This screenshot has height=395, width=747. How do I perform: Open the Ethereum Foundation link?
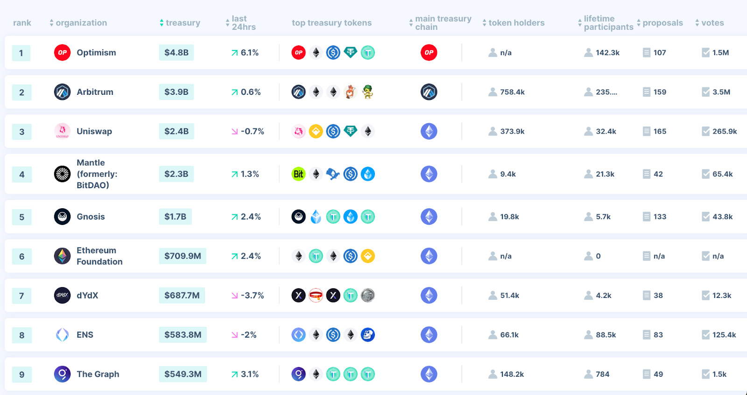(99, 256)
